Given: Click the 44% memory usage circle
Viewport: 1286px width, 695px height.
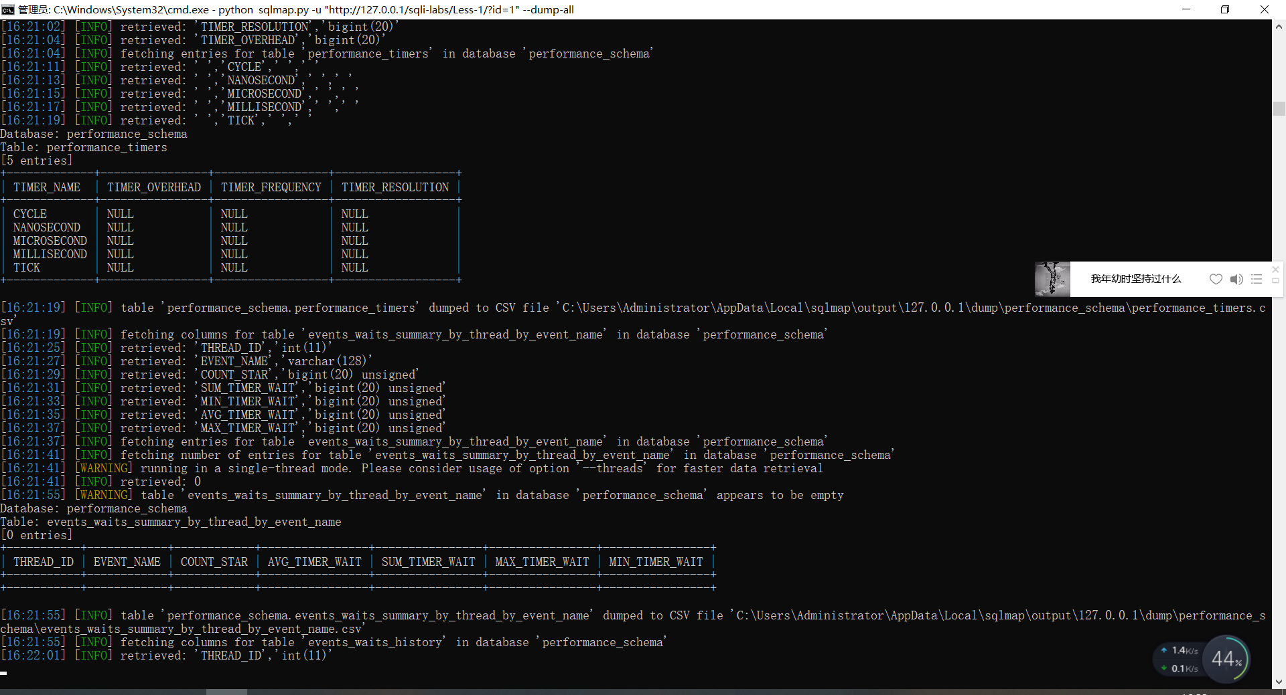Looking at the screenshot, I should click(x=1226, y=659).
